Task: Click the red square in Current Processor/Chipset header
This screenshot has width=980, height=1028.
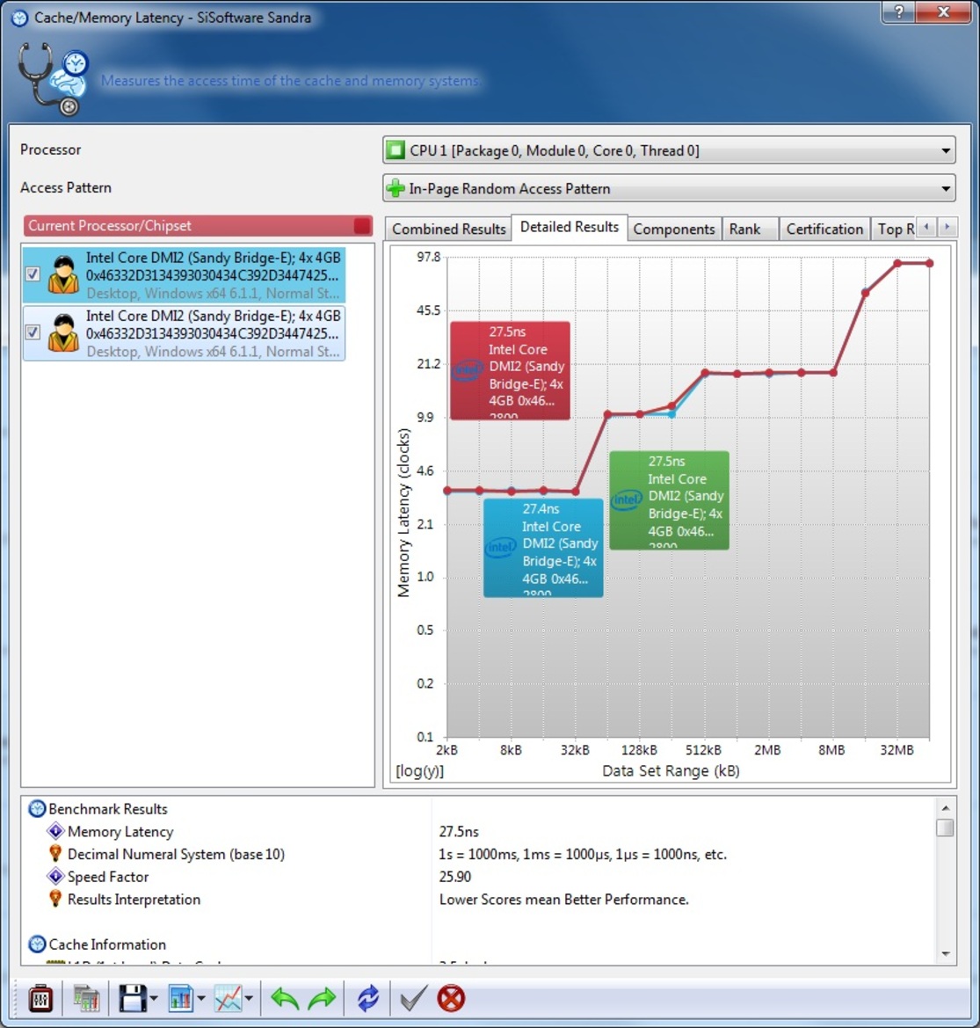Action: click(x=361, y=225)
